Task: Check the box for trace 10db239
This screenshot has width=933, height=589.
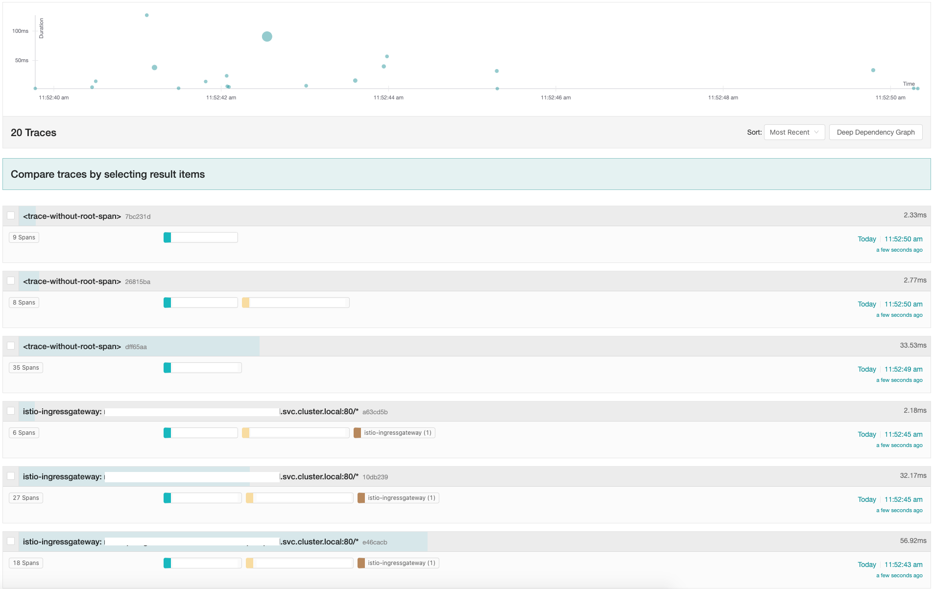Action: tap(11, 476)
